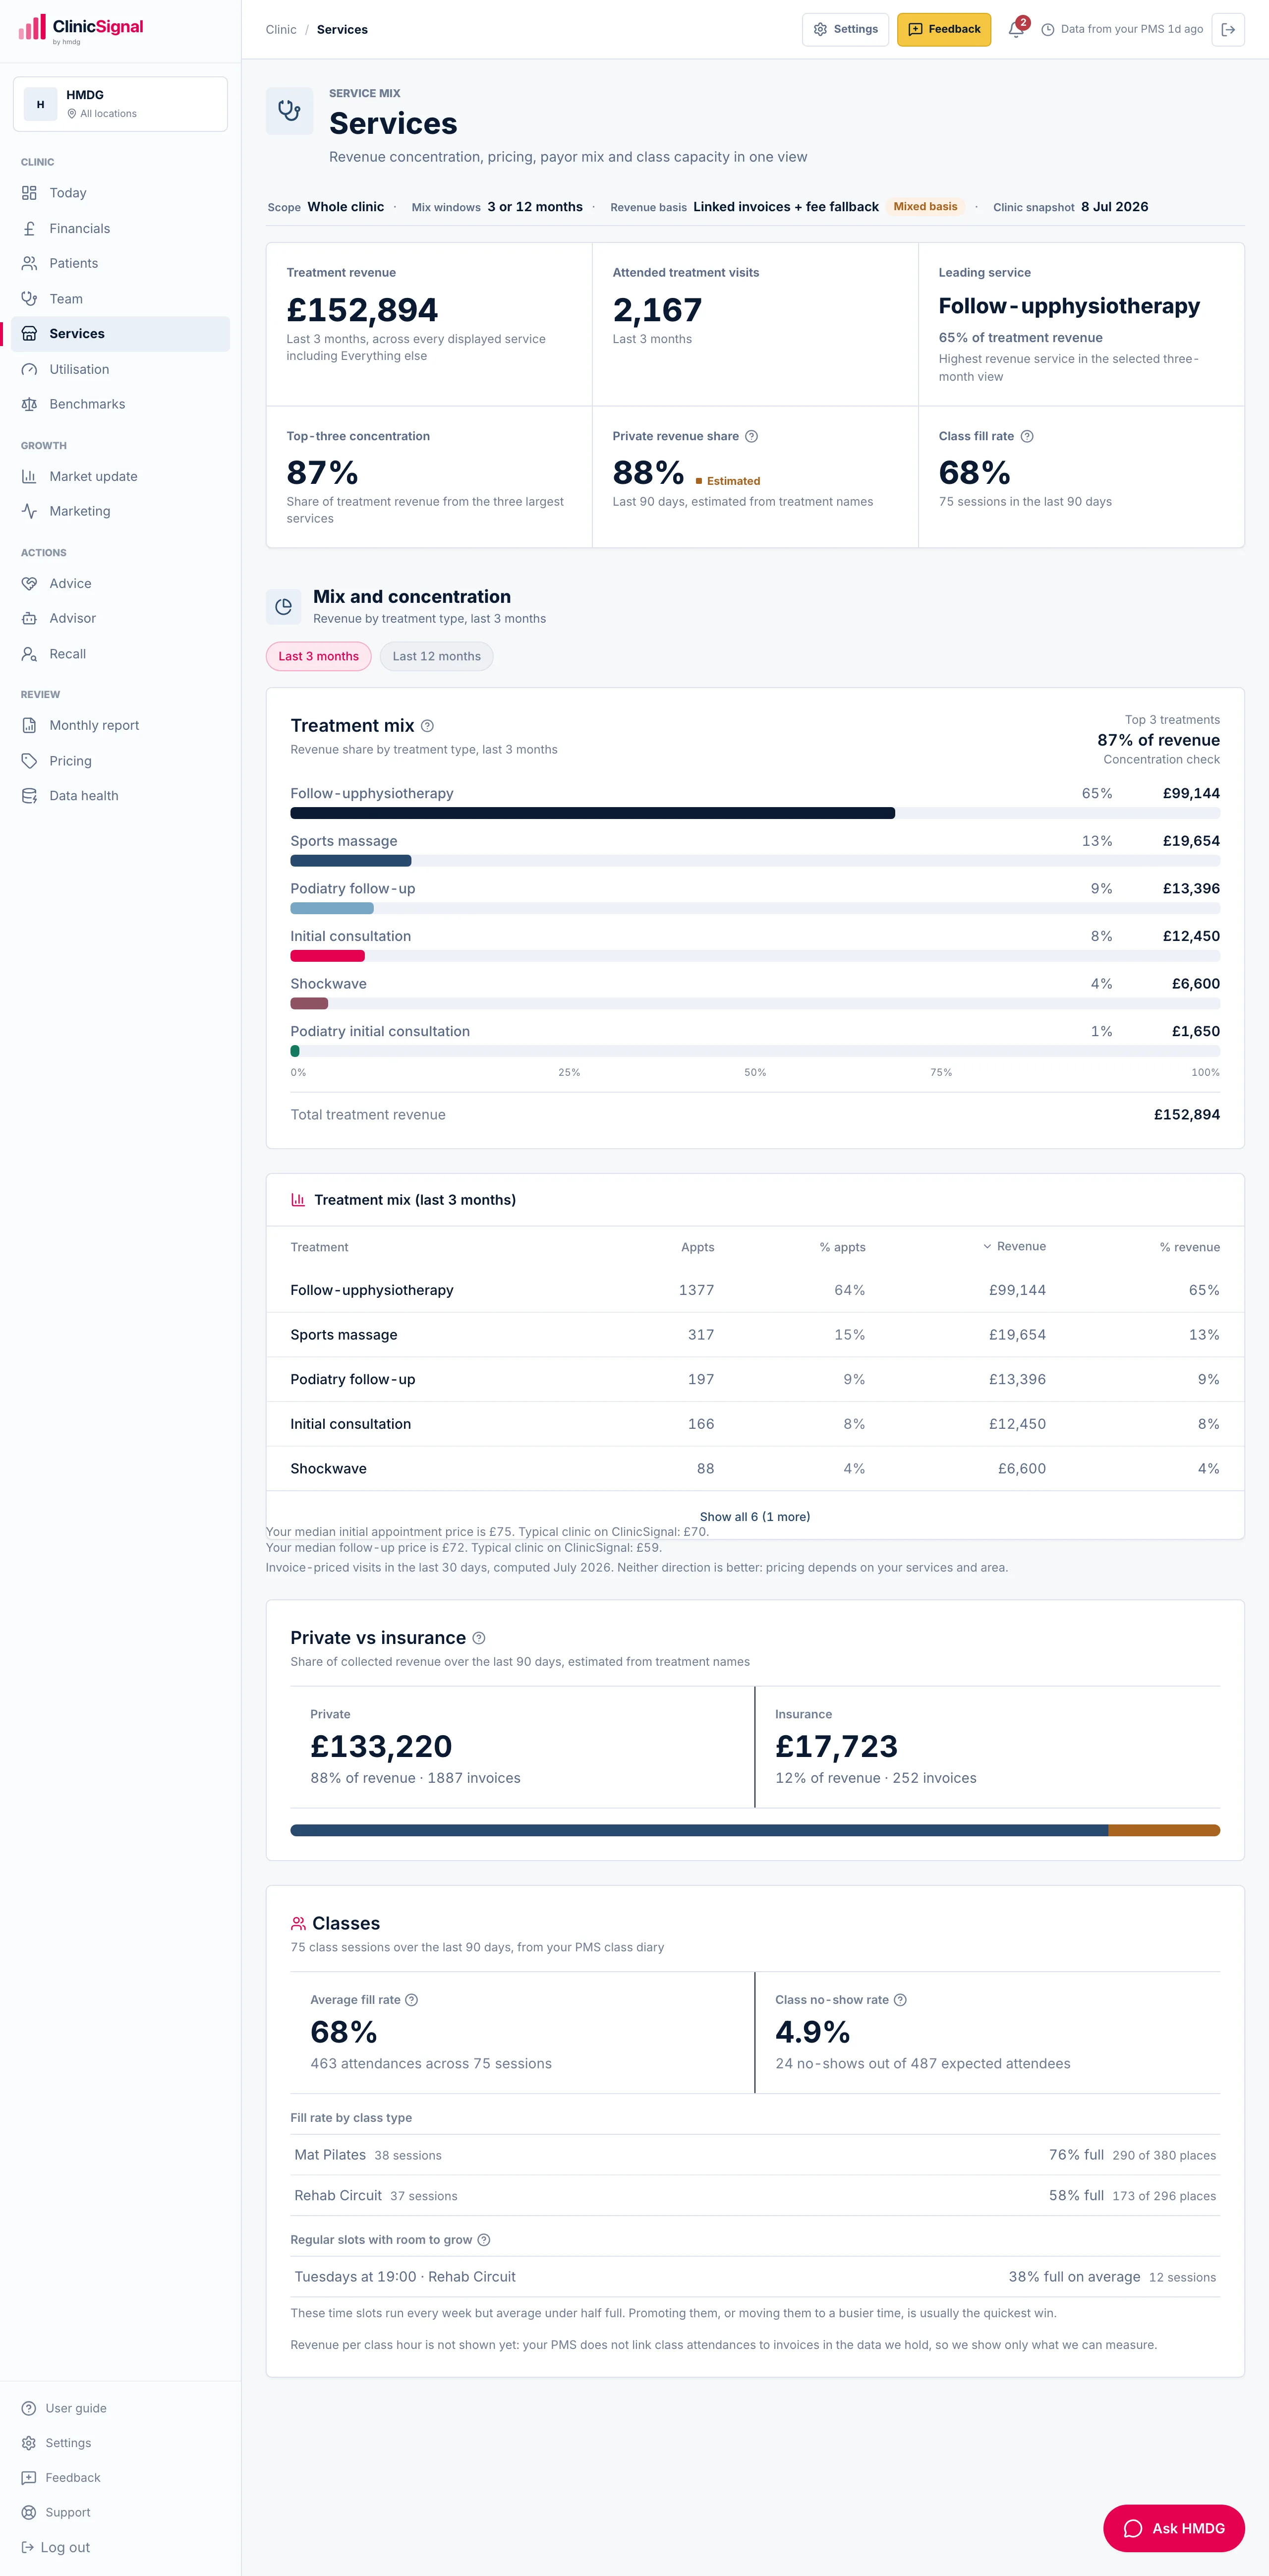Open the Monthly report page
1269x2576 pixels.
120,725
